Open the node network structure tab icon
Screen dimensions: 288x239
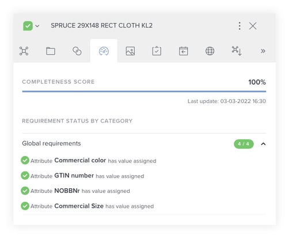point(24,51)
